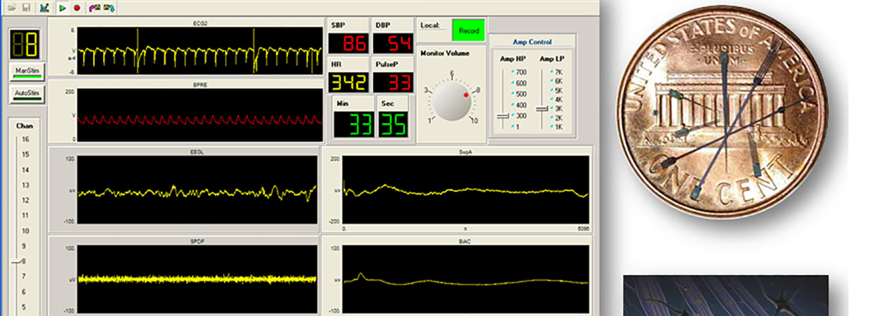Screen dimensions: 884x316
Task: Click the EEGL waveform plot
Action: pyautogui.click(x=197, y=190)
